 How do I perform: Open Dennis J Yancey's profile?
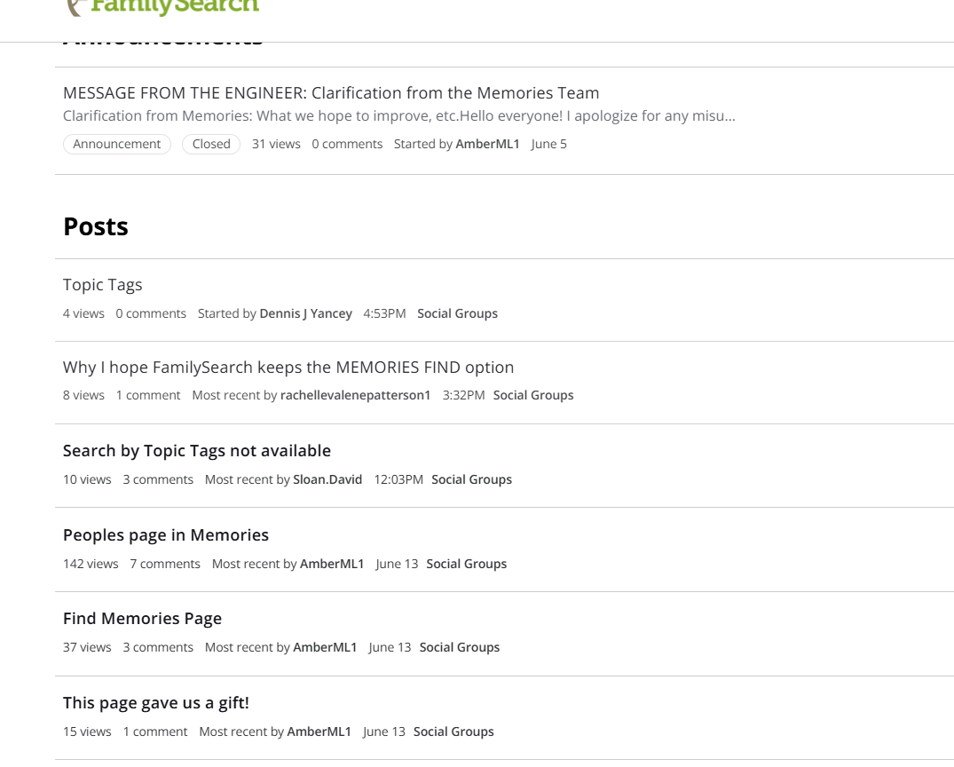(x=305, y=313)
